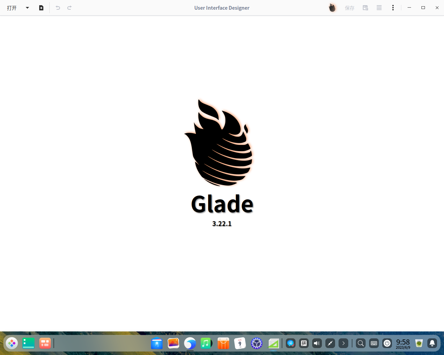The width and height of the screenshot is (444, 355).
Task: Click the Save As floppy disk icon
Action: coord(365,8)
